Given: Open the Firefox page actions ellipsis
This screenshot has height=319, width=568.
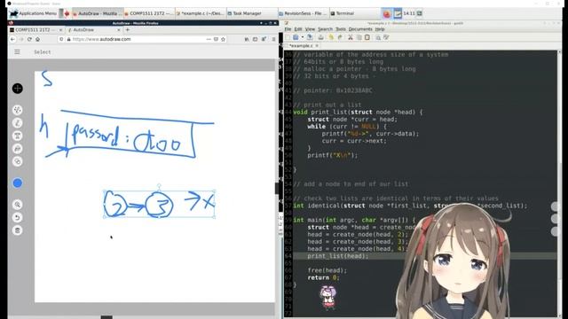Looking at the screenshot, I should click(x=209, y=39).
